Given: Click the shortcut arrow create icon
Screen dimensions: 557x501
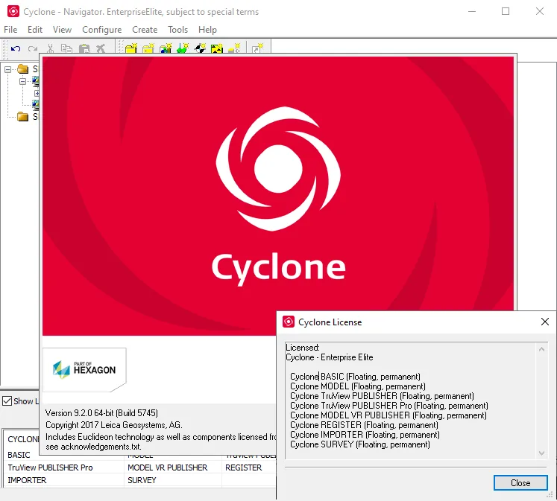Looking at the screenshot, I should pos(257,48).
